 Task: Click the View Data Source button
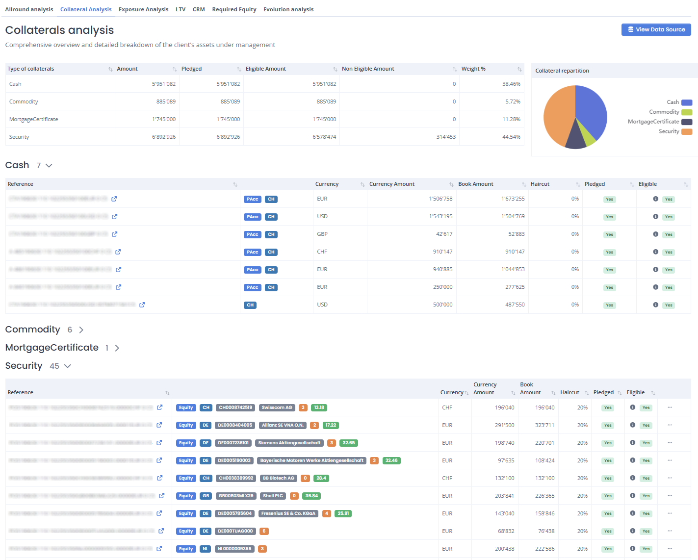point(656,29)
